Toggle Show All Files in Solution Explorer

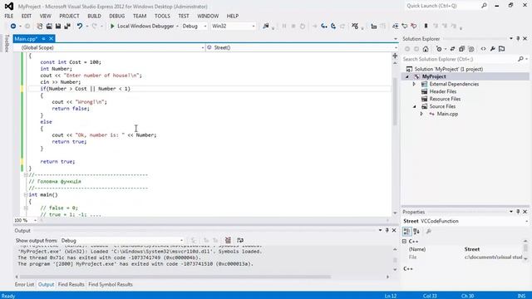(x=471, y=49)
